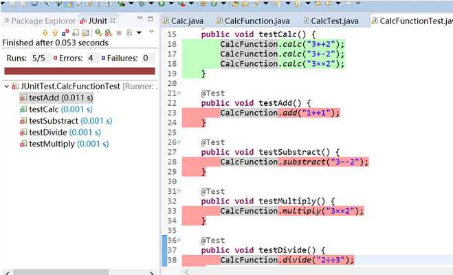This screenshot has height=275, width=453.
Task: Toggle Show Failures Only in JUnit toolbar
Action: pyautogui.click(x=65, y=32)
